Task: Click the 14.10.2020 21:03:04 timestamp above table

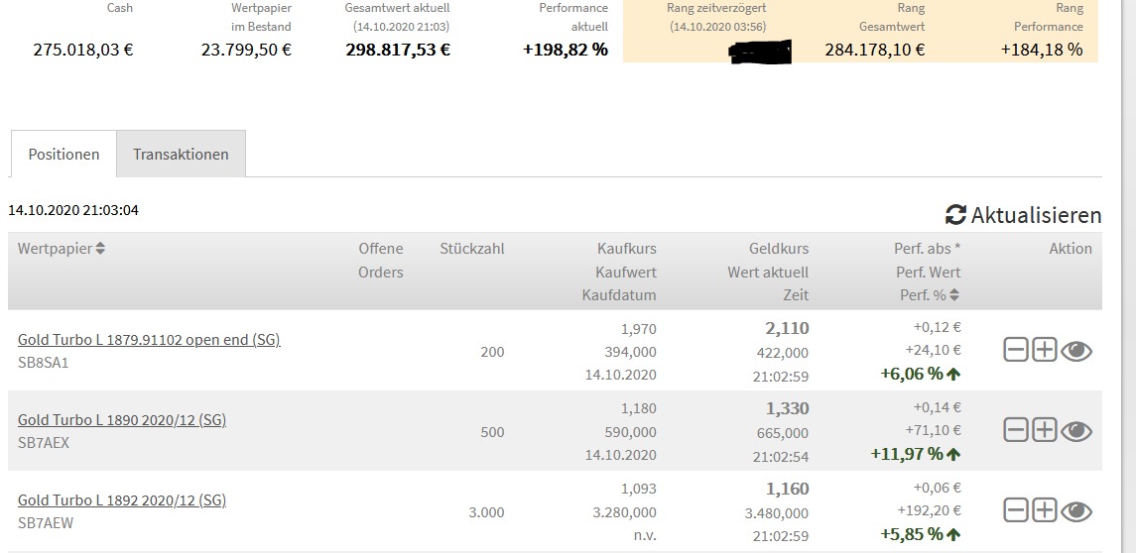Action: click(73, 210)
